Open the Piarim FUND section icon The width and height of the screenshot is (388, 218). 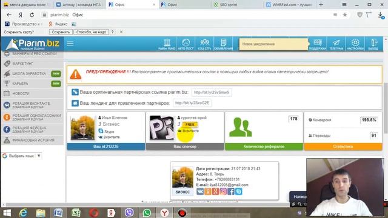pyautogui.click(x=167, y=44)
